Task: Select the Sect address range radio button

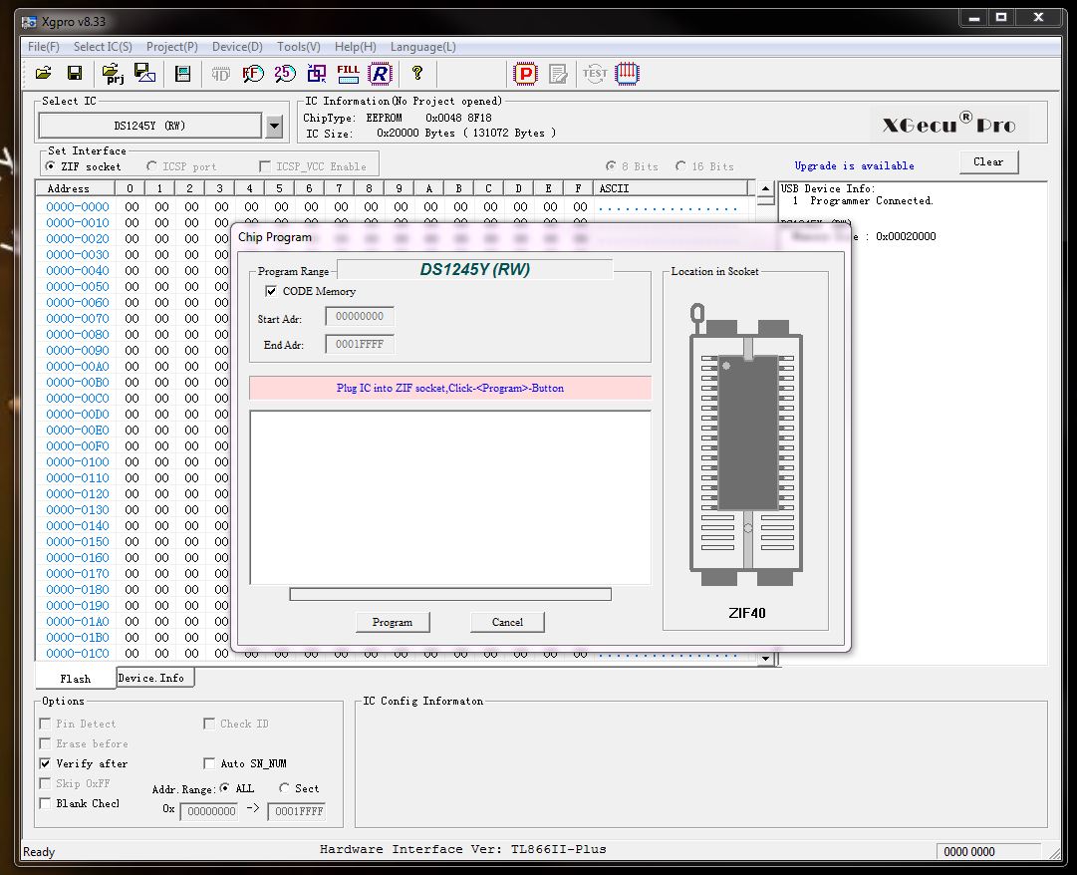Action: 284,788
